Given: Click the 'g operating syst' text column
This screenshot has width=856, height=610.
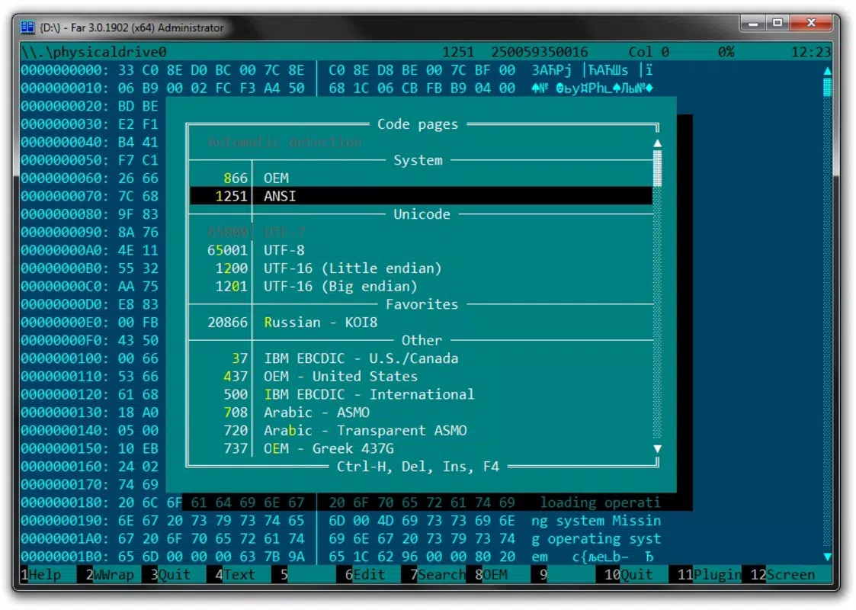Looking at the screenshot, I should coord(596,538).
